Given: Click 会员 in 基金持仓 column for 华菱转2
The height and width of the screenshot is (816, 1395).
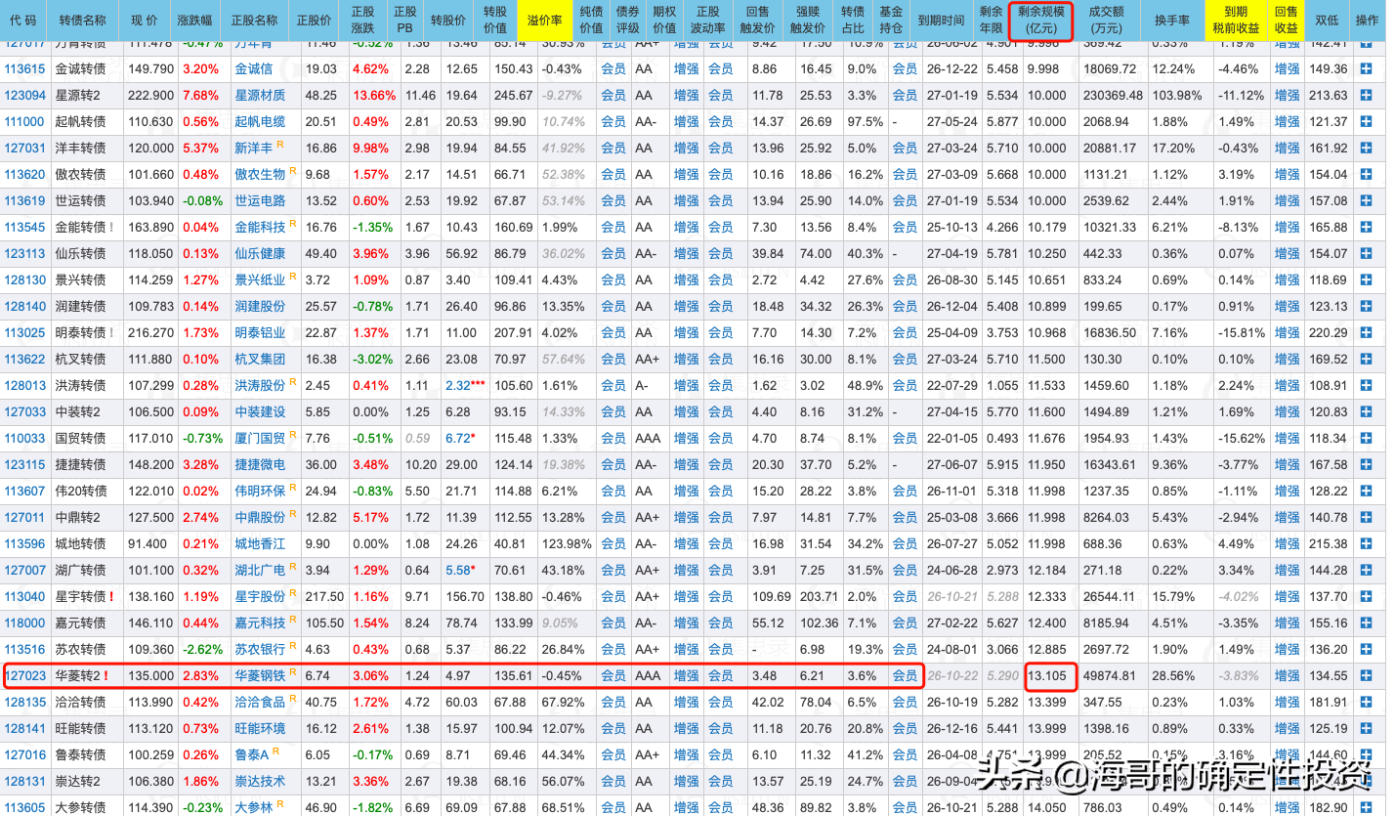Looking at the screenshot, I should tap(905, 675).
